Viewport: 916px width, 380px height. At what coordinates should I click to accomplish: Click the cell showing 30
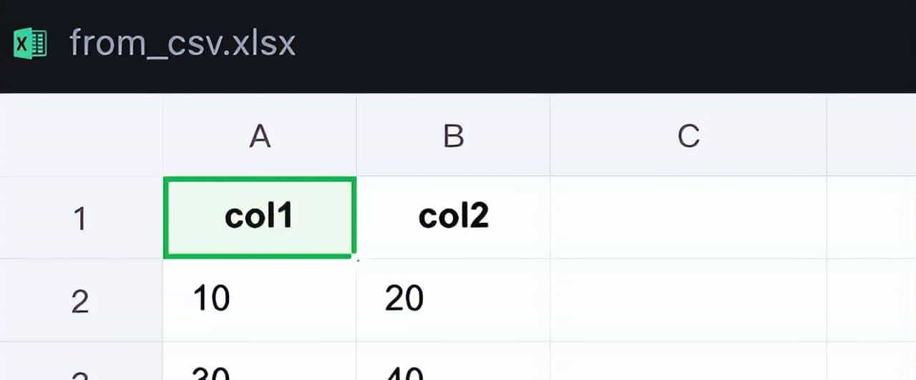coord(259,364)
